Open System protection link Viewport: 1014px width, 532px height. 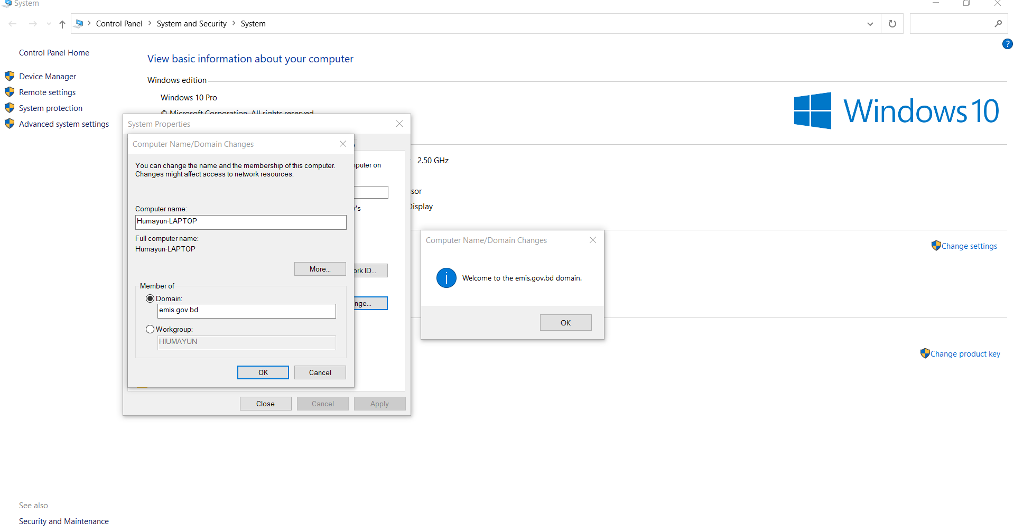pos(51,108)
